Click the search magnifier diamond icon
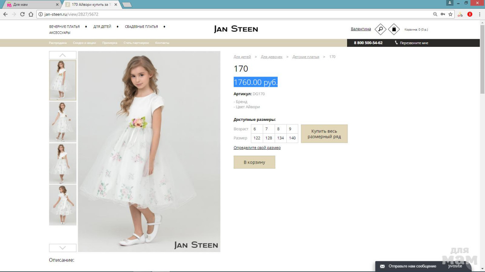The image size is (485, 272). (x=380, y=29)
